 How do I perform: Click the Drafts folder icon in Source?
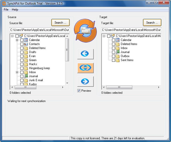point(26,52)
